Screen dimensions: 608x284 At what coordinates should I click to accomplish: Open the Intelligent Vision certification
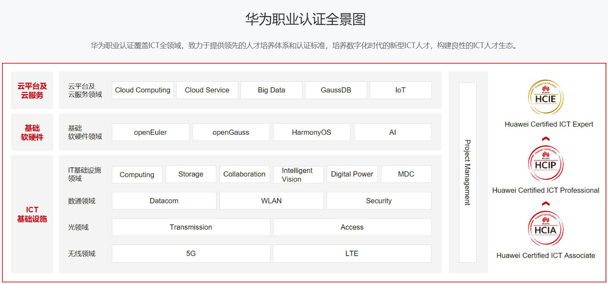298,174
